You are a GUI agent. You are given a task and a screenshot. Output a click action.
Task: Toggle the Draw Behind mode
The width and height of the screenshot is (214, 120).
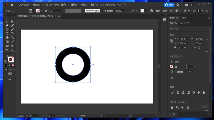(x=10, y=70)
